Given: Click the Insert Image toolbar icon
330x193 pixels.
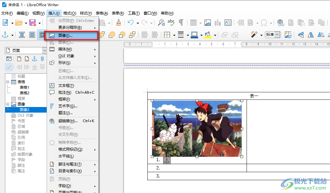Looking at the screenshot, I should coord(208,23).
